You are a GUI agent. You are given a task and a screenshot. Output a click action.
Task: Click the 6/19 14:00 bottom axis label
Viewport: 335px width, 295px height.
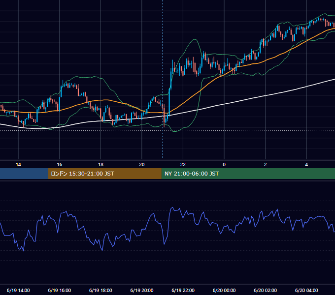point(18,290)
